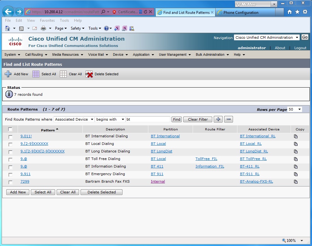Check the box for pattern 7299

[10, 182]
